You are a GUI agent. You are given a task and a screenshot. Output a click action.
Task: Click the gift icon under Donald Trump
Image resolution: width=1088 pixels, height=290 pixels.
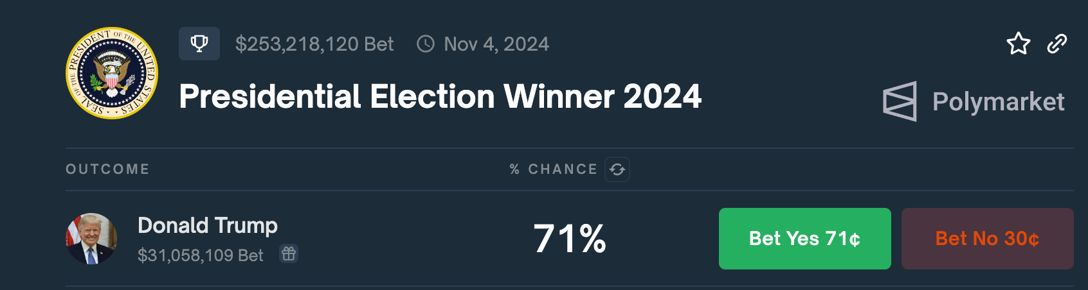pyautogui.click(x=289, y=254)
